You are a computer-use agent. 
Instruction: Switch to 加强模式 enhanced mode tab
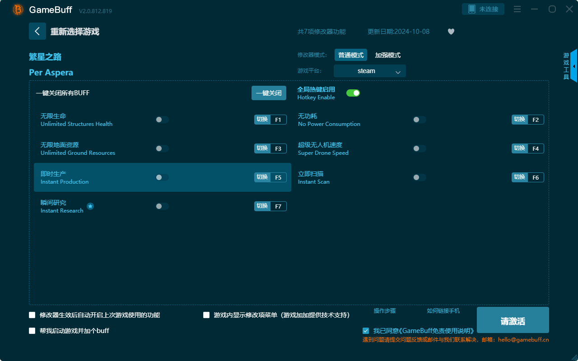(x=387, y=55)
